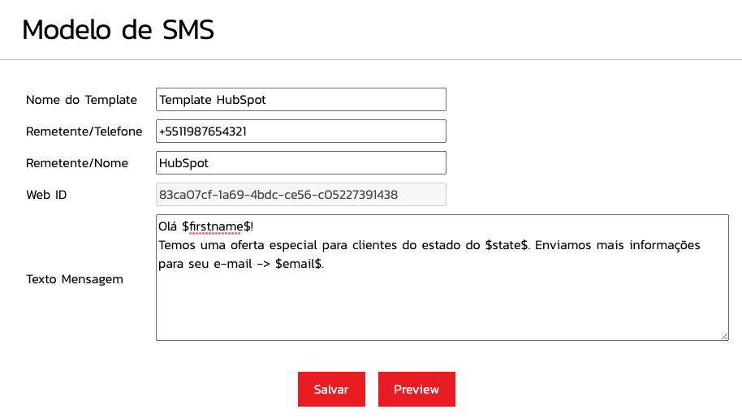The height and width of the screenshot is (418, 742).
Task: Click the read-only Web ID field
Action: click(300, 195)
